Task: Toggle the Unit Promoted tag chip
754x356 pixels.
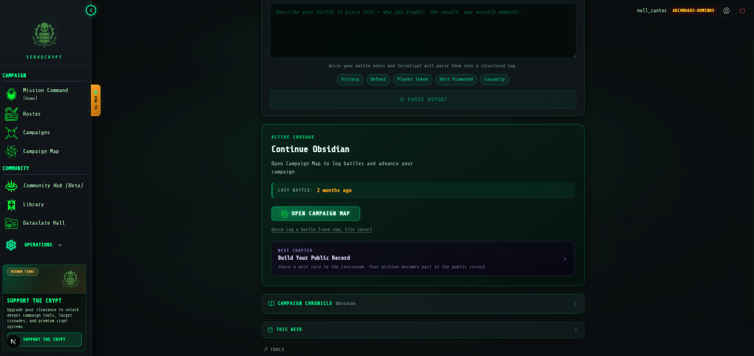Action: tap(456, 79)
